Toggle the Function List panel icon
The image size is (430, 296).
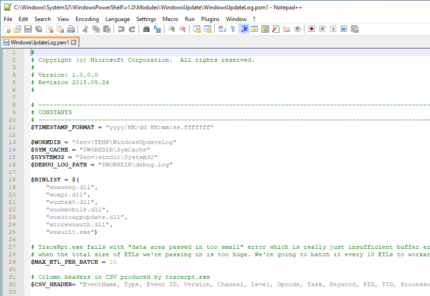[276, 29]
